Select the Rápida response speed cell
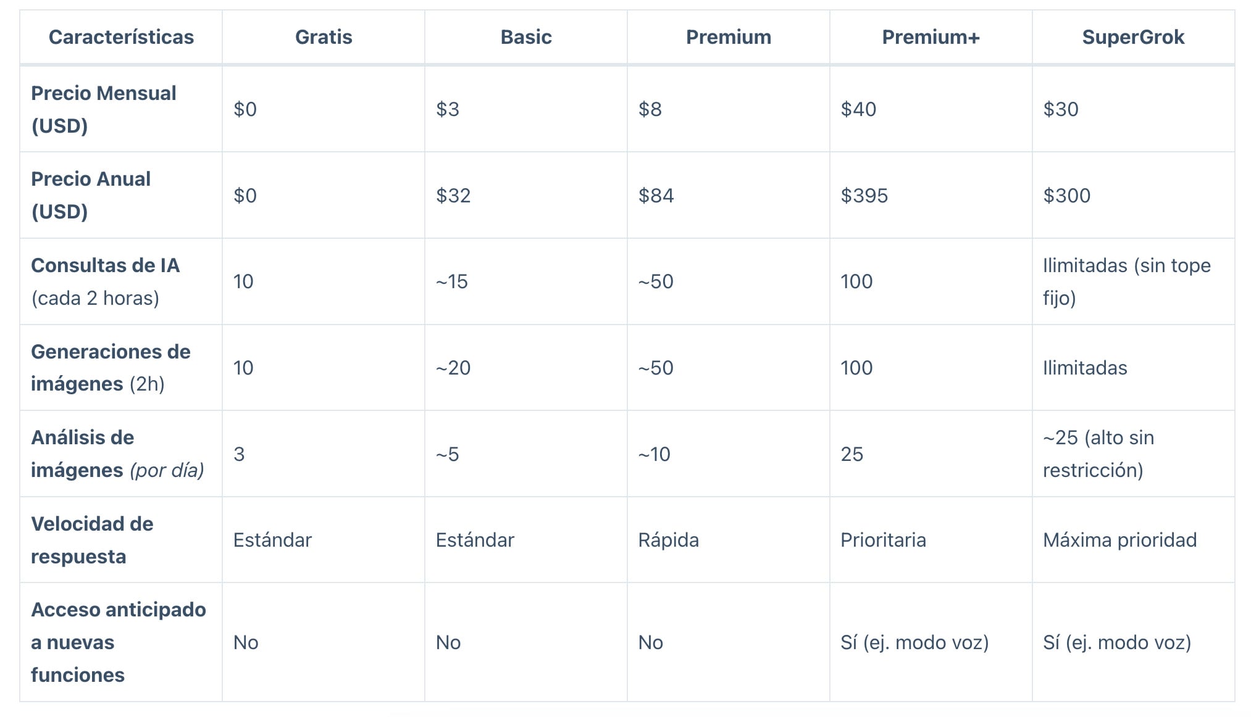This screenshot has height=717, width=1251. 668,540
